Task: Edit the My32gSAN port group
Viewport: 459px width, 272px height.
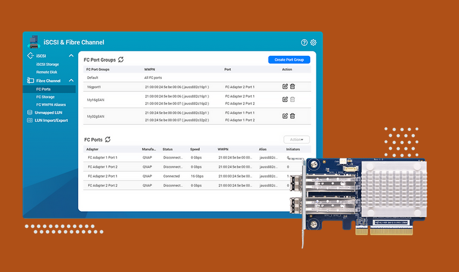Action: pos(285,116)
